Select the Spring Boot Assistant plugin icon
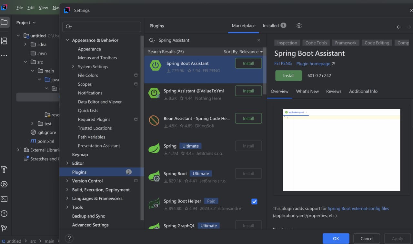The width and height of the screenshot is (413, 244). (x=156, y=65)
